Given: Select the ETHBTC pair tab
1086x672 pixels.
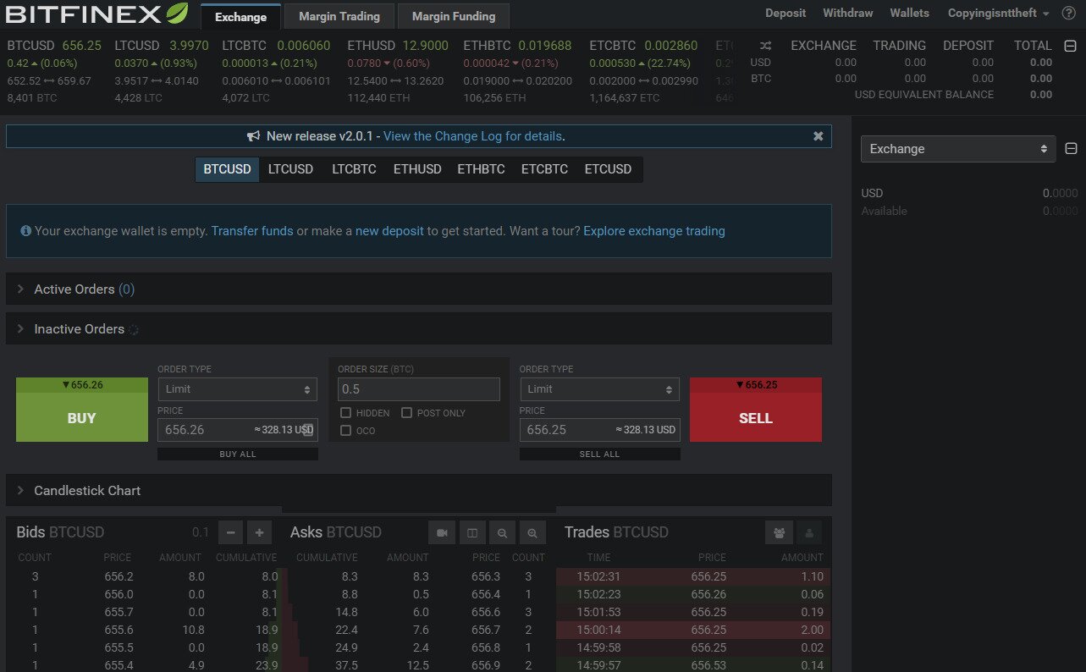Looking at the screenshot, I should click(x=481, y=169).
